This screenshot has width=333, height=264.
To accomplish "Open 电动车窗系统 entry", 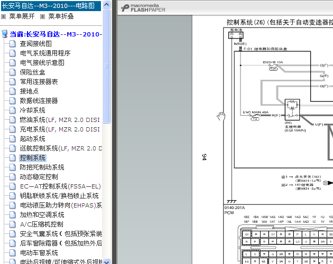I will [39, 253].
